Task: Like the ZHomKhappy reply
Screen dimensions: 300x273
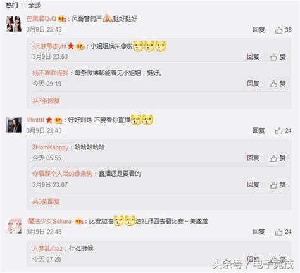Action: (277, 158)
